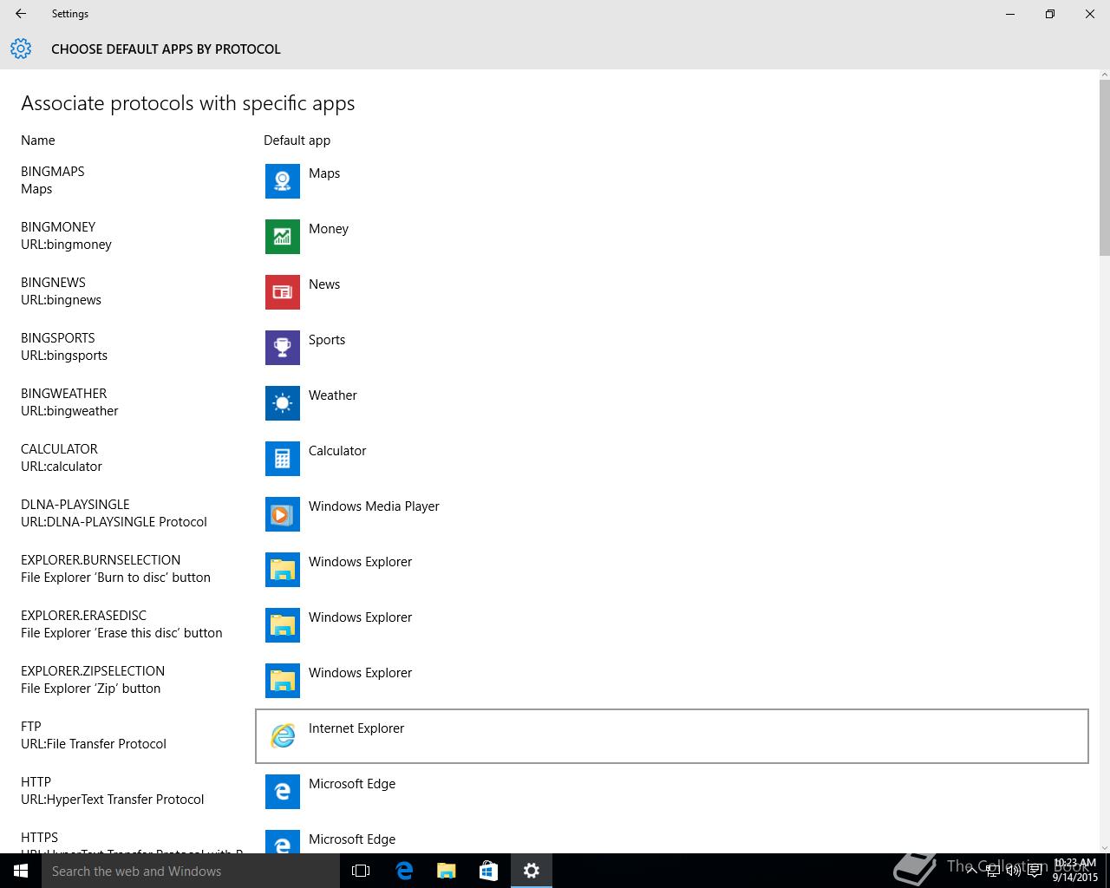Click Internet Explorer icon for FTP protocol
The height and width of the screenshot is (888, 1110).
pyautogui.click(x=282, y=736)
